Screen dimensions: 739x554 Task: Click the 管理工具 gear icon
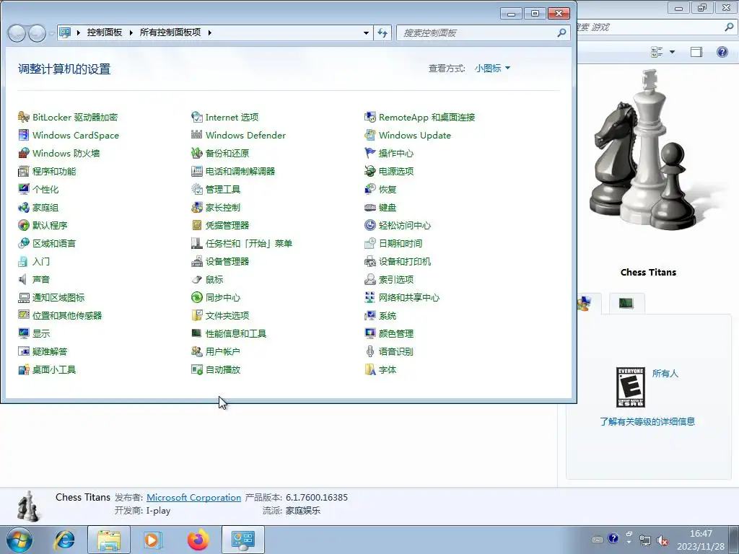point(197,189)
